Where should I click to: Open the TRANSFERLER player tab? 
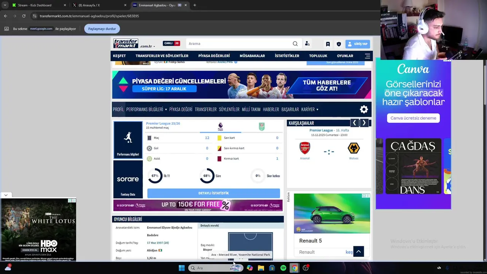(205, 109)
